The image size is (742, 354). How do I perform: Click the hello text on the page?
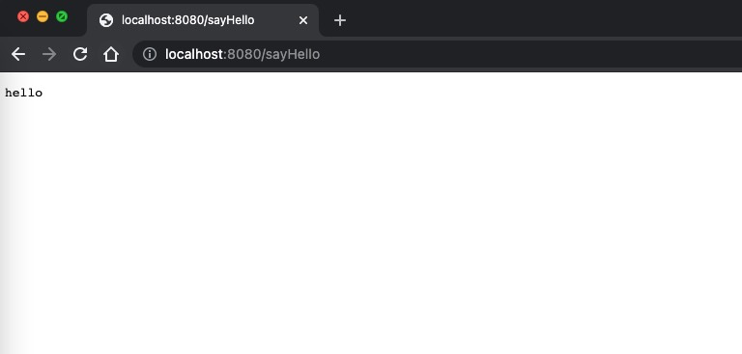(x=23, y=93)
